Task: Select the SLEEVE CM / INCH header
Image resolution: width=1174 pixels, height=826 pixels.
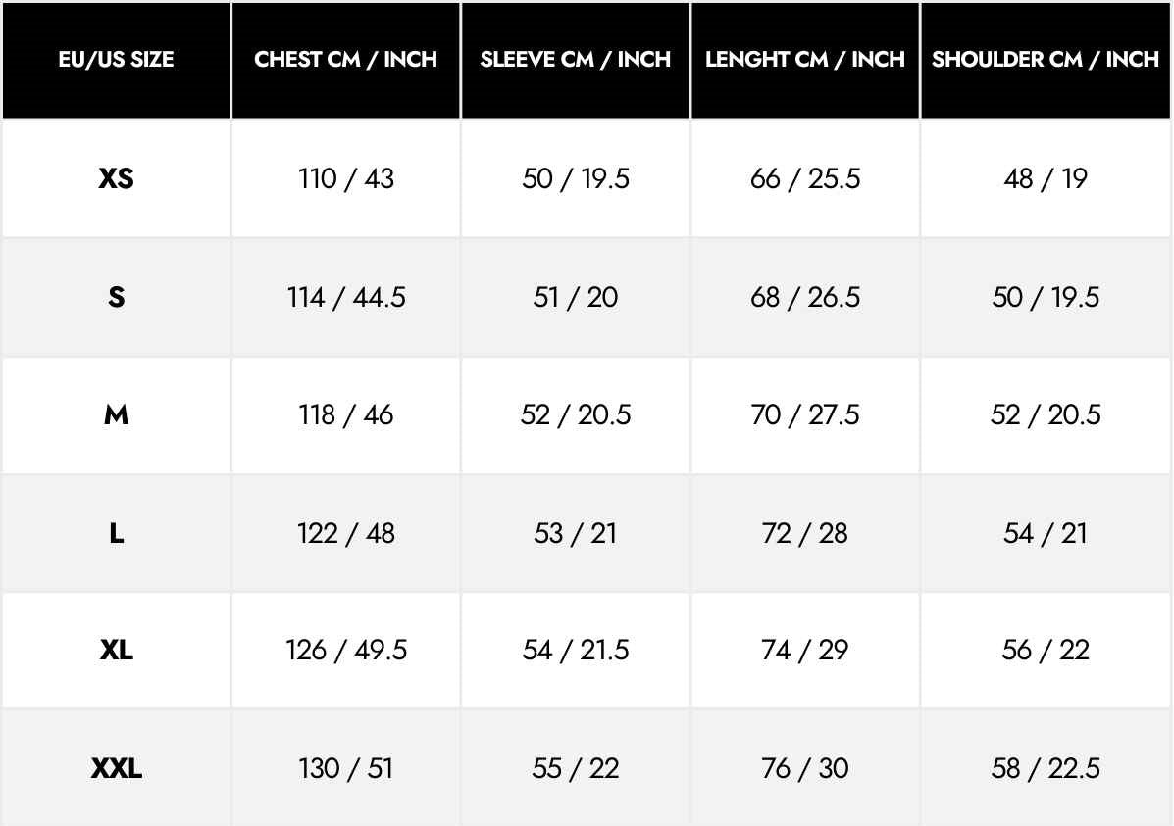Action: tap(575, 60)
